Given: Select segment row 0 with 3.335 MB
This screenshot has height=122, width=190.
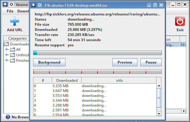Looking at the screenshot, I should (95, 86).
